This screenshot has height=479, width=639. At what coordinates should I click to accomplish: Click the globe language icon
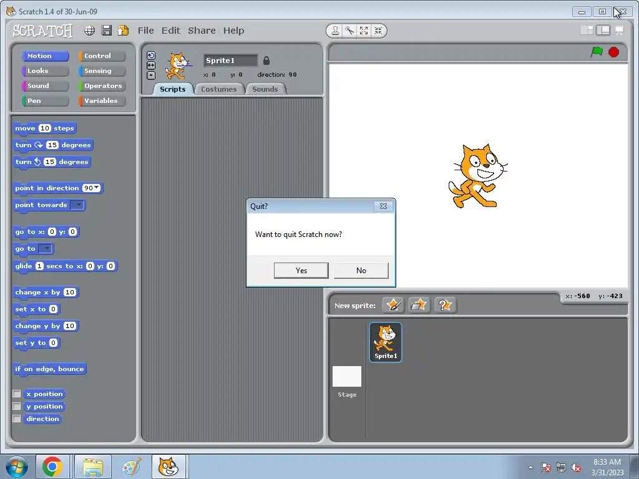click(90, 31)
